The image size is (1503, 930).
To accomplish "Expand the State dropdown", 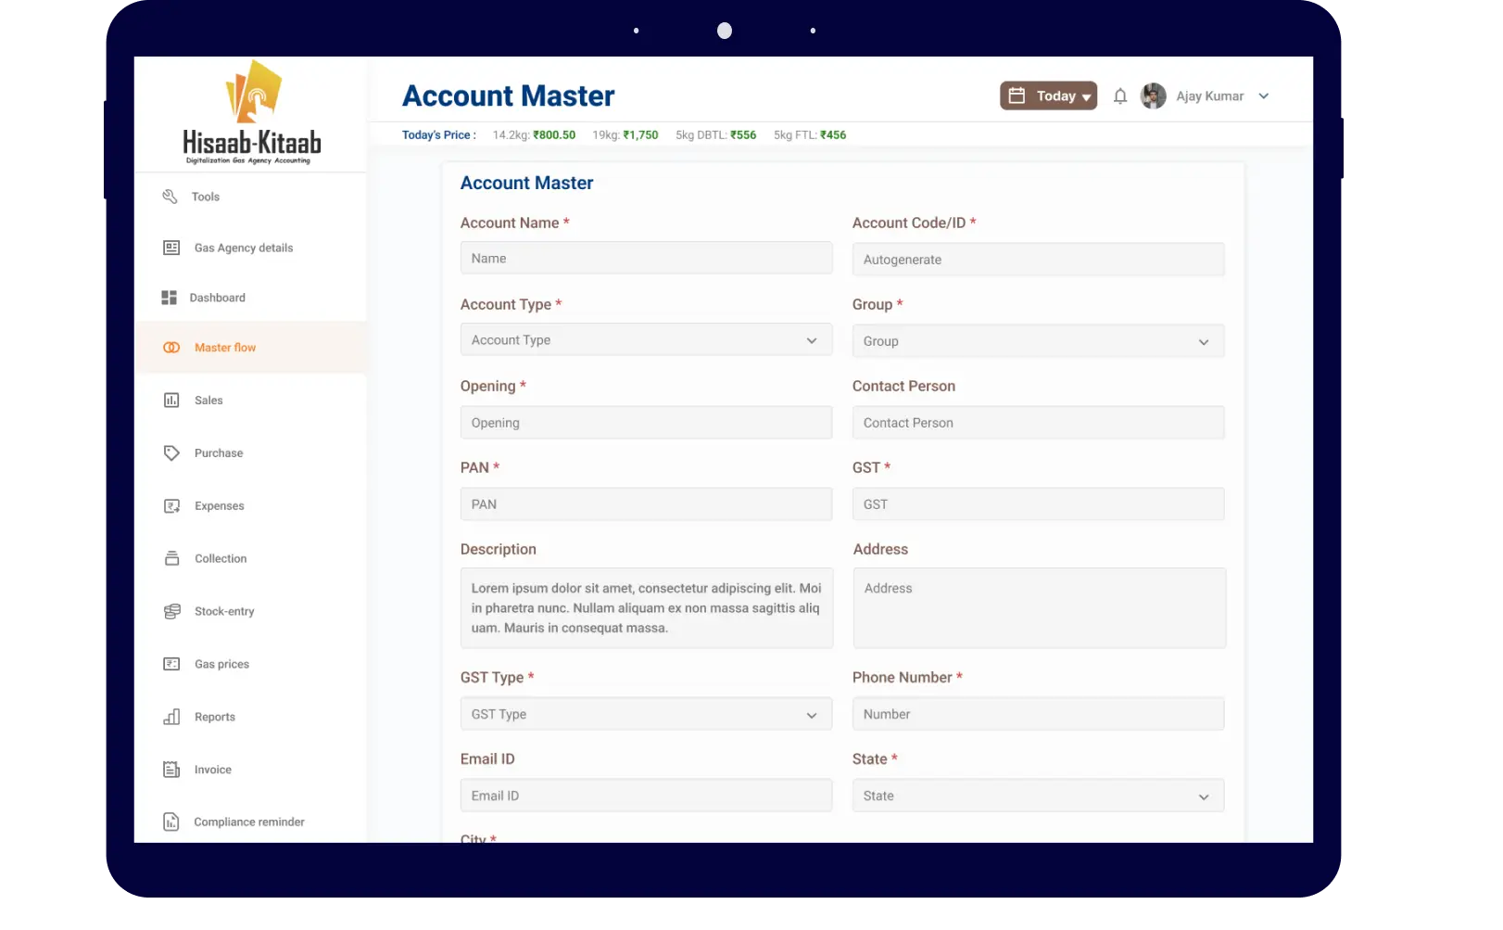I will 1038,796.
